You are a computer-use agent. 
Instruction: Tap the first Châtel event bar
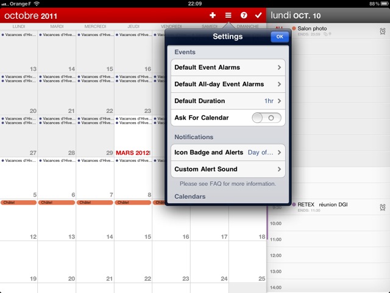[x=19, y=202]
